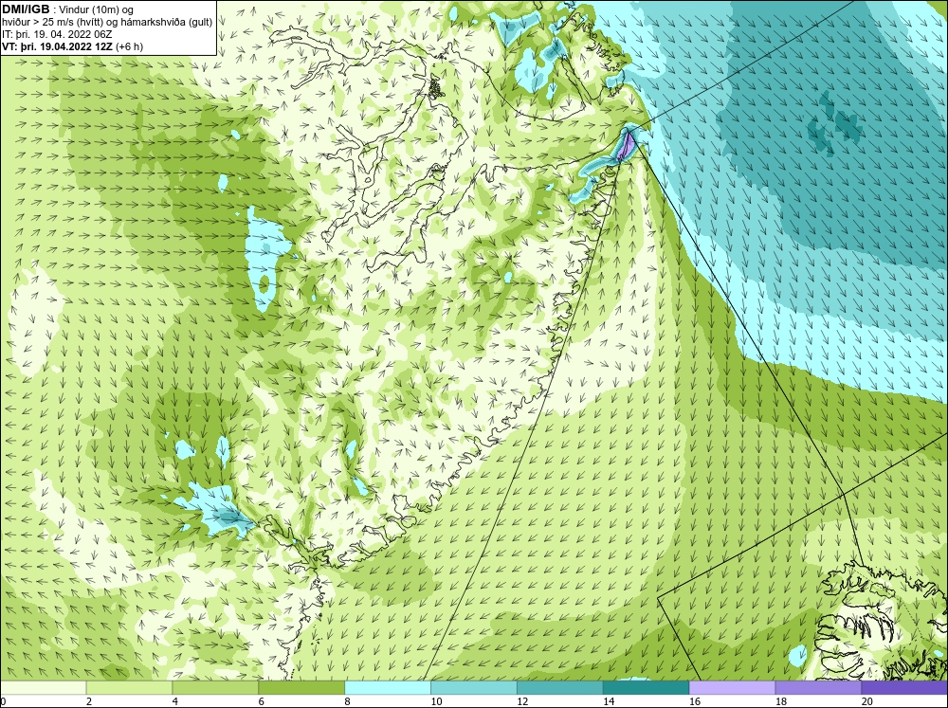948x708 pixels.
Task: Select the 2–4 m/s color swatch
Action: pos(129,687)
